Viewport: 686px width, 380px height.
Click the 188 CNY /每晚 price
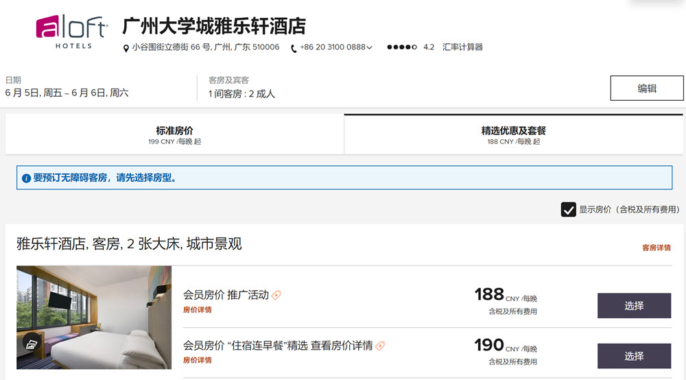coord(506,295)
